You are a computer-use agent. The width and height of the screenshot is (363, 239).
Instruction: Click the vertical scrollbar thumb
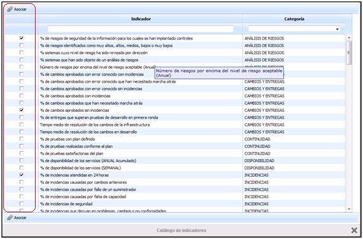(x=349, y=53)
